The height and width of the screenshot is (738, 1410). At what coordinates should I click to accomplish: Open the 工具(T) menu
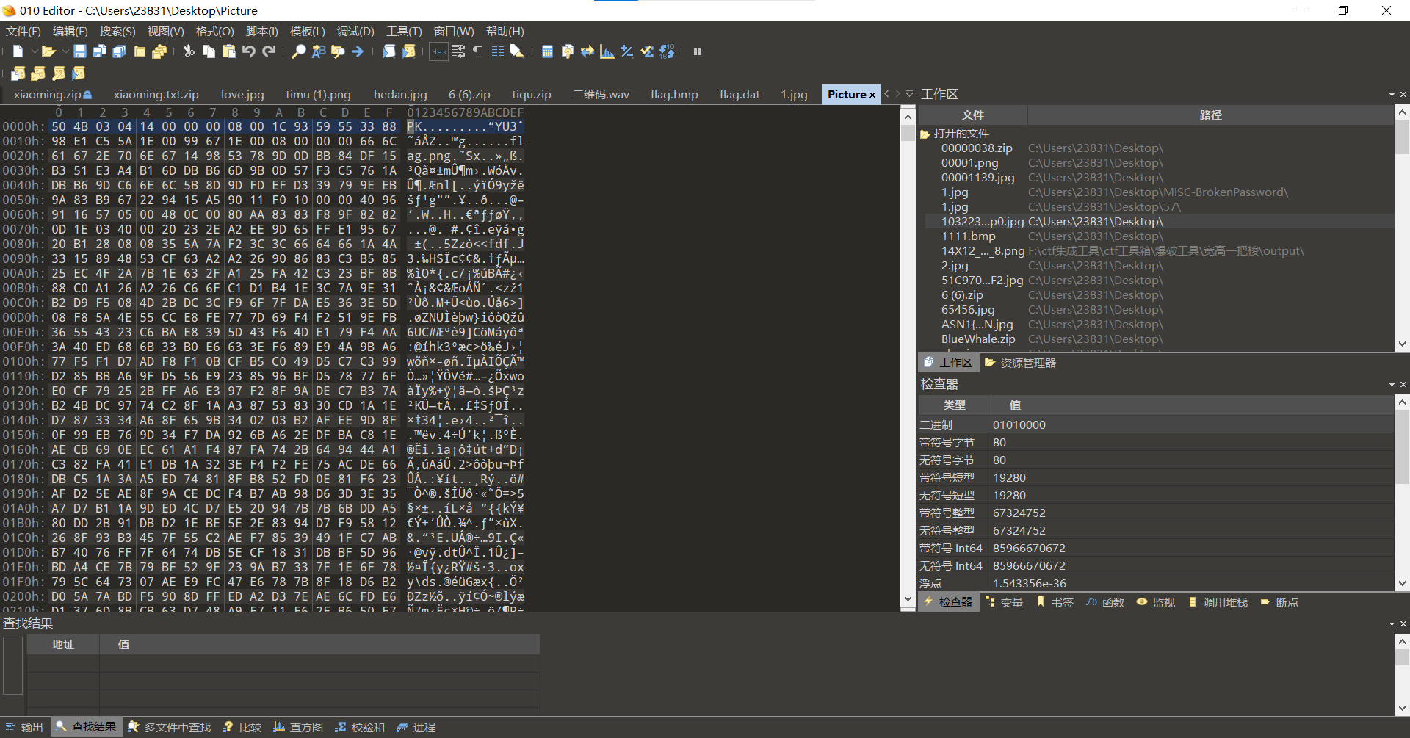pyautogui.click(x=404, y=32)
